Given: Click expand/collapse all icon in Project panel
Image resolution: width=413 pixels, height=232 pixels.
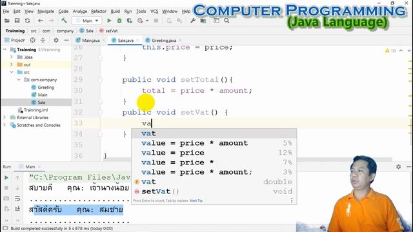Looking at the screenshot, I should pyautogui.click(x=43, y=40).
